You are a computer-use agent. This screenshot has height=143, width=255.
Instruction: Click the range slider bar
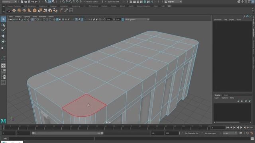pos(67,133)
